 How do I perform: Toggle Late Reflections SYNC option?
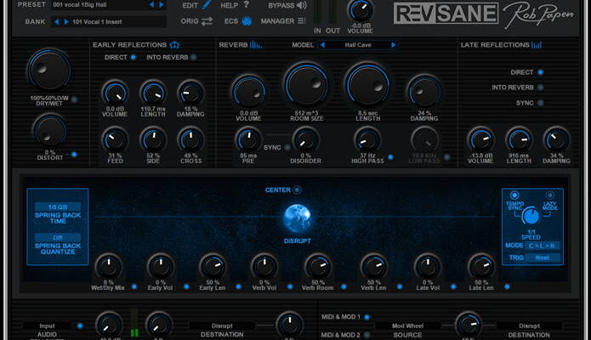click(x=540, y=102)
